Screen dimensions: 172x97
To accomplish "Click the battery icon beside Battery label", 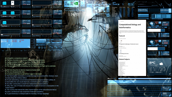I will [108, 79].
